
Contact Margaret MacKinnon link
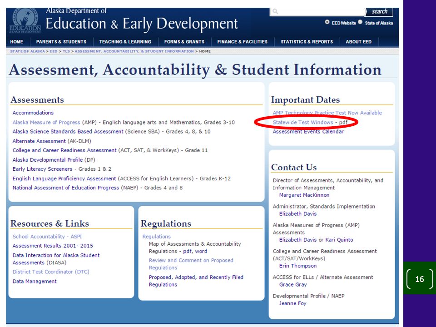pyautogui.click(x=304, y=195)
